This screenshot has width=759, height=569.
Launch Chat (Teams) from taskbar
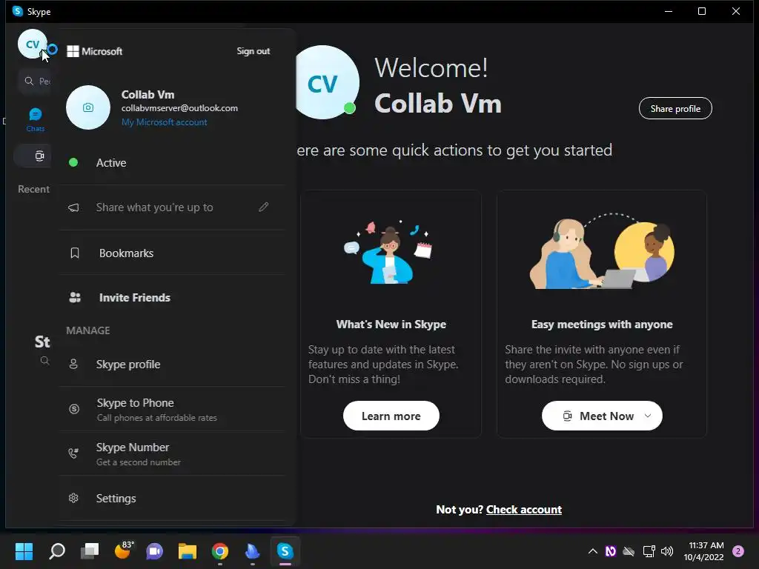(155, 551)
